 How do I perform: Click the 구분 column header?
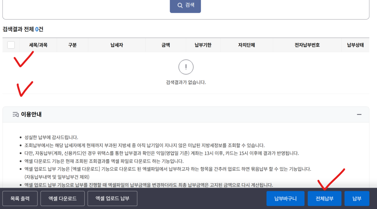click(73, 45)
